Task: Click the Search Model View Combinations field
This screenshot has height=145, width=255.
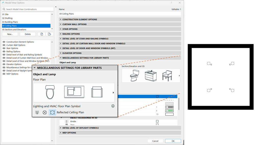Action: [x=28, y=9]
